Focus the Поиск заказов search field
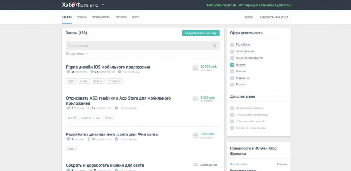The image size is (351, 171). [143, 46]
